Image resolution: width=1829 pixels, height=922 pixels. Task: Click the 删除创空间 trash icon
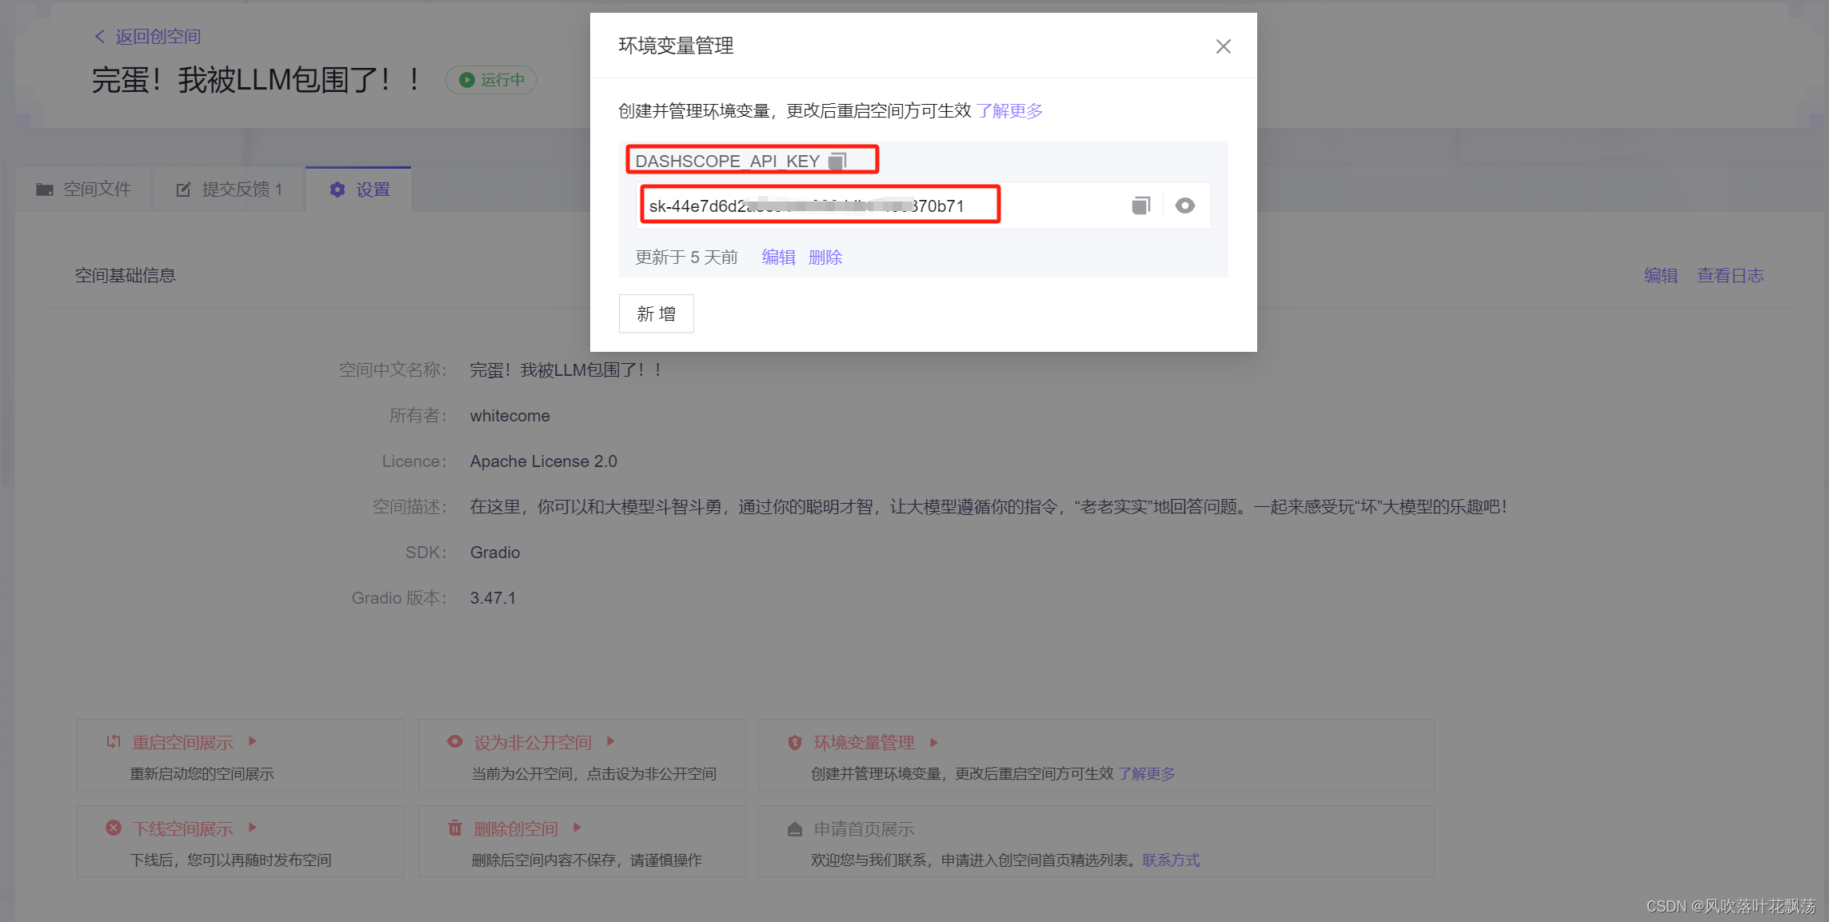coord(455,828)
